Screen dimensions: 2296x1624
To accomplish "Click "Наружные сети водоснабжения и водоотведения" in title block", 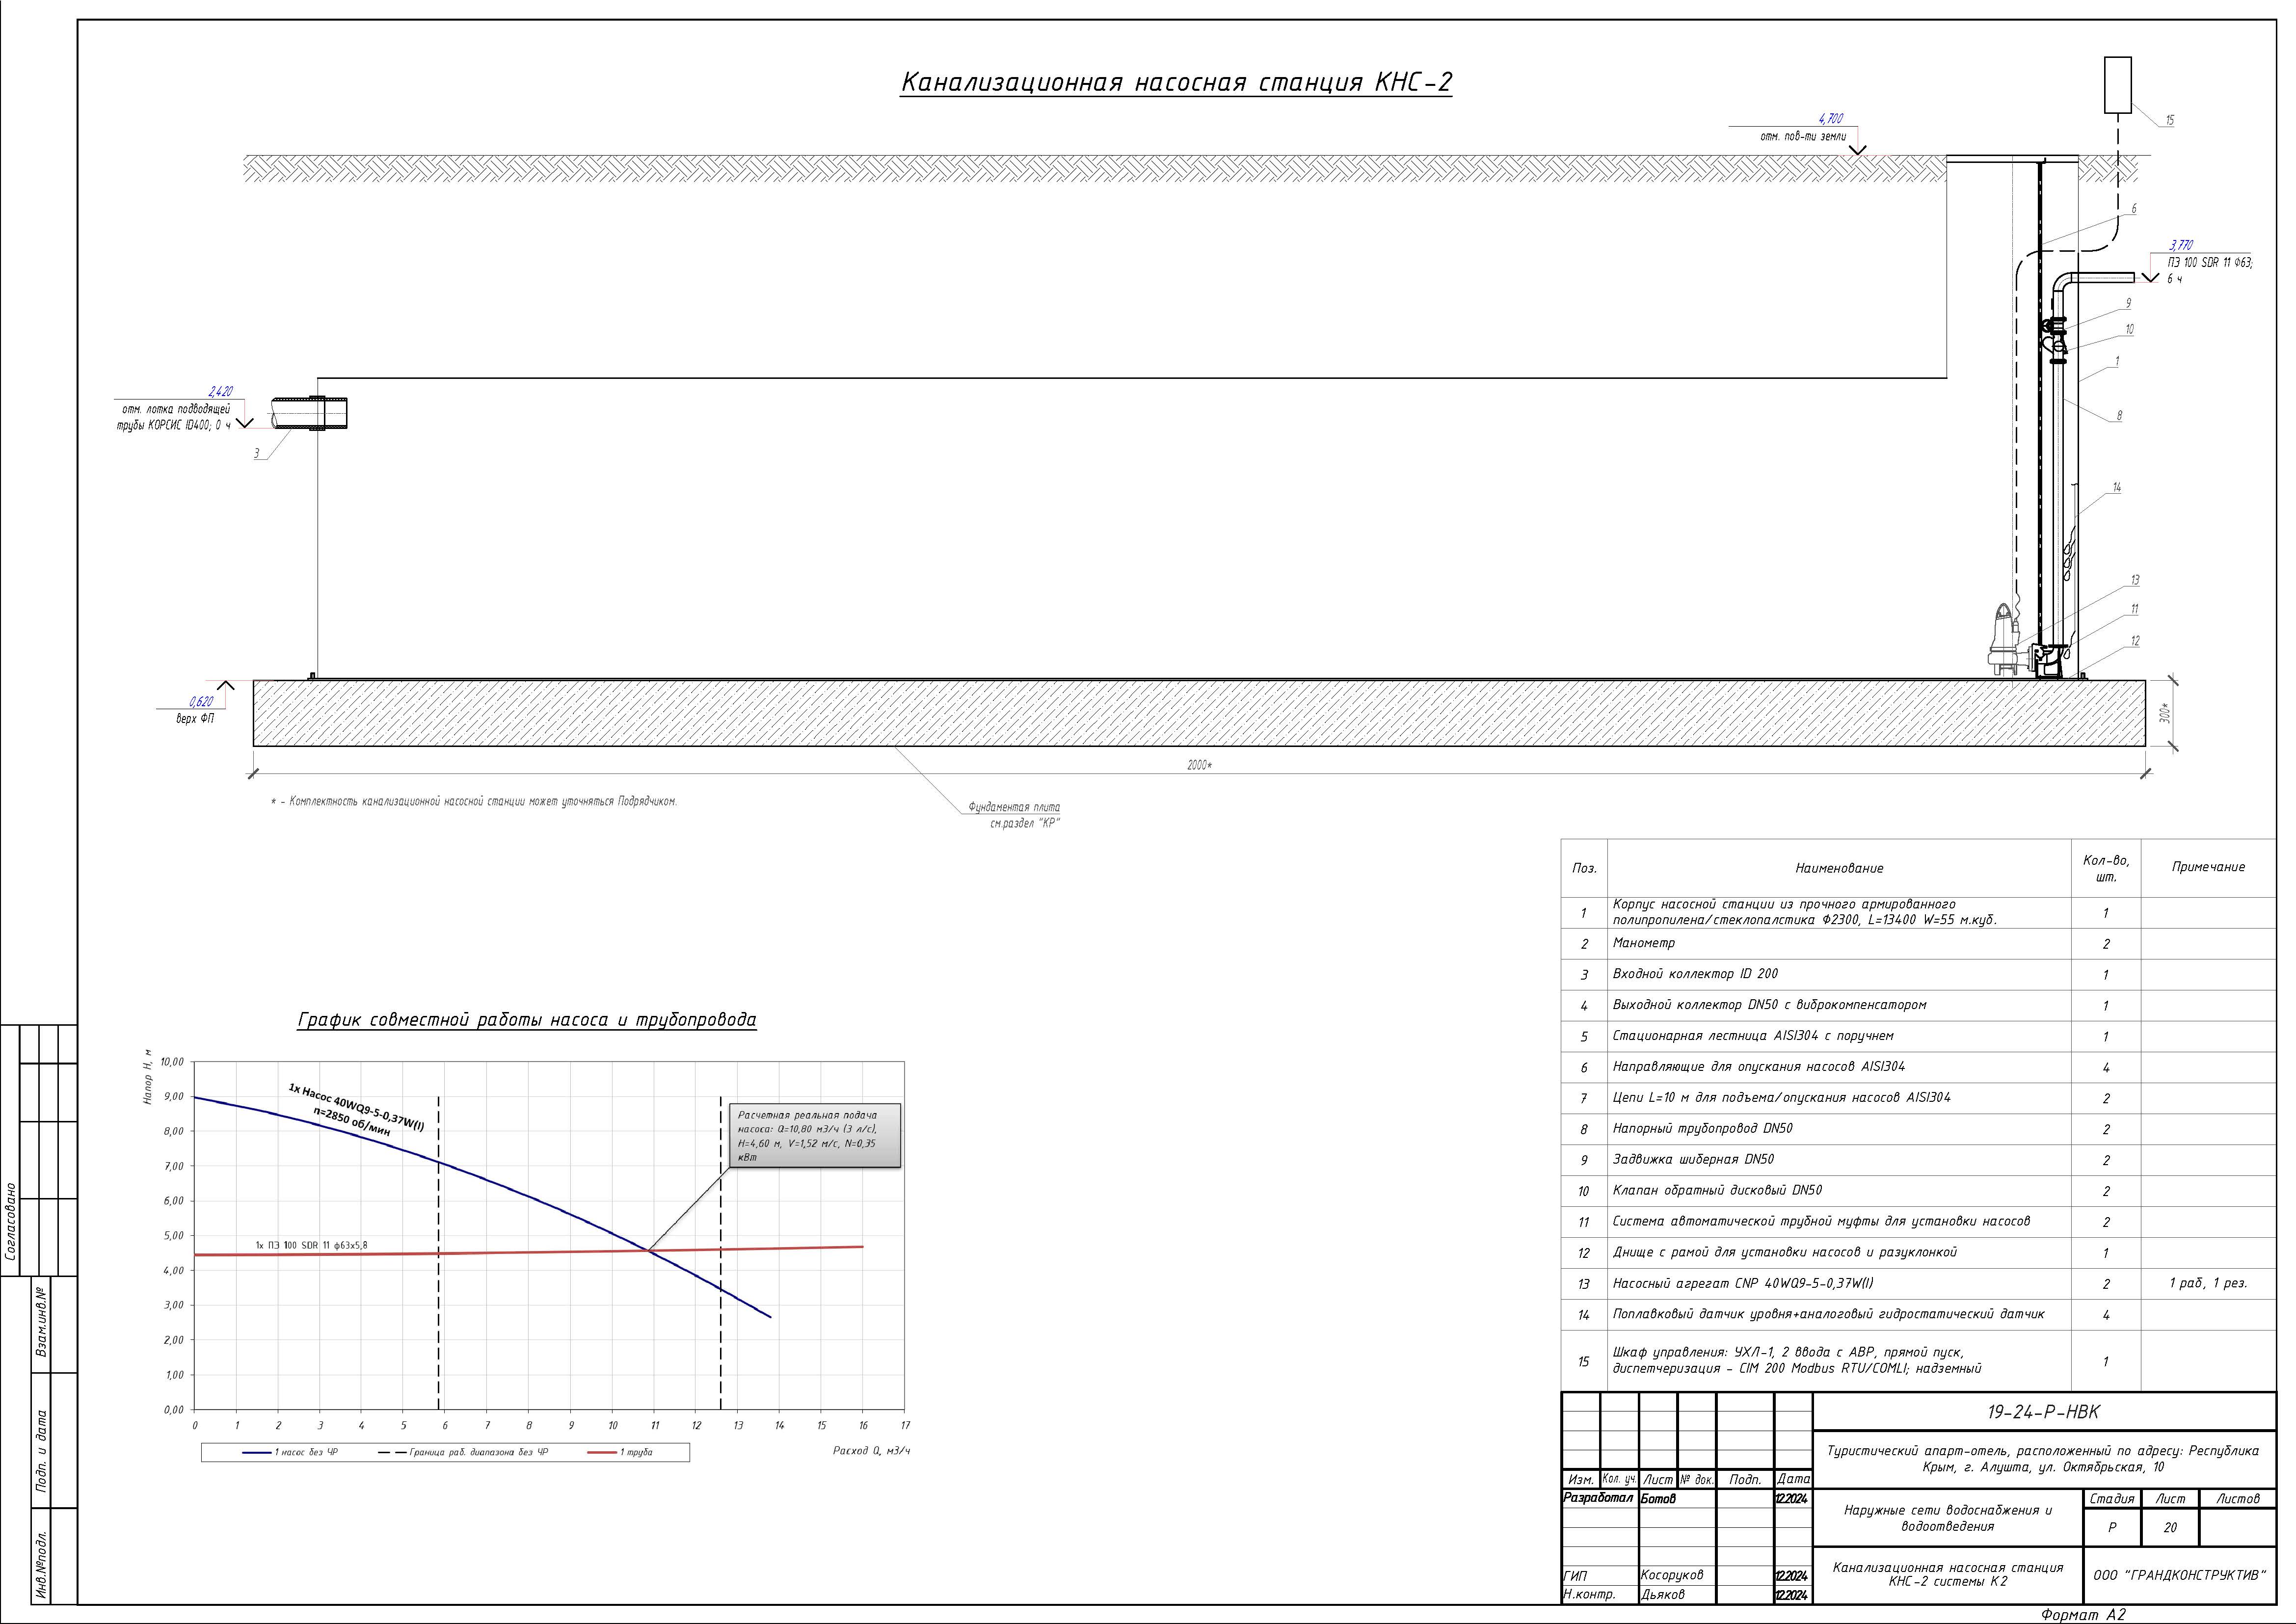I will point(1948,1518).
